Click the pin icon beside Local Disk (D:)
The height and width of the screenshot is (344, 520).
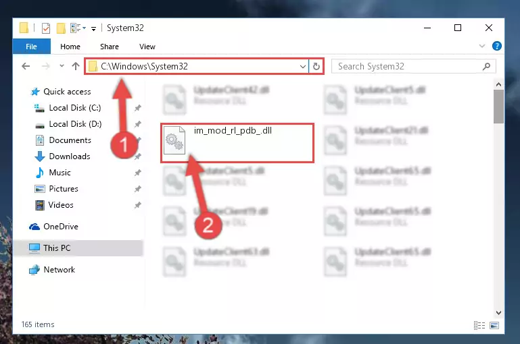[138, 124]
